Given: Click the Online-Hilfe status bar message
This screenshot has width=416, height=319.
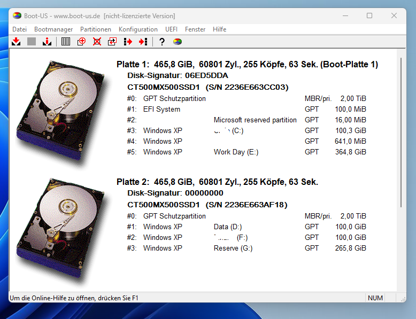Looking at the screenshot, I should [74, 298].
